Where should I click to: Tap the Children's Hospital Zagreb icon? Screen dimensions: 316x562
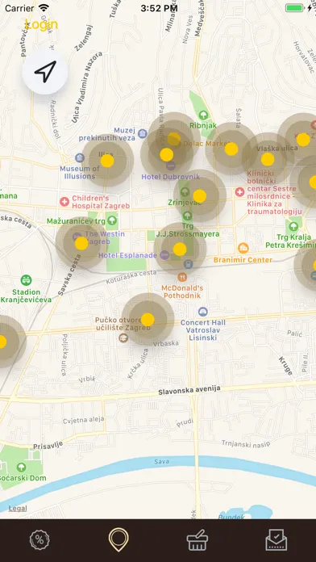tap(64, 201)
